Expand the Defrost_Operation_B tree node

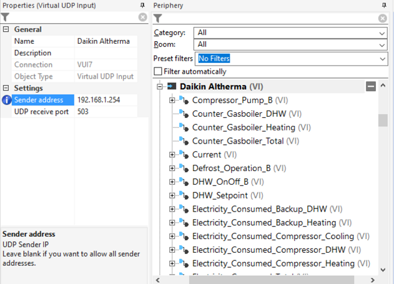[x=172, y=168]
